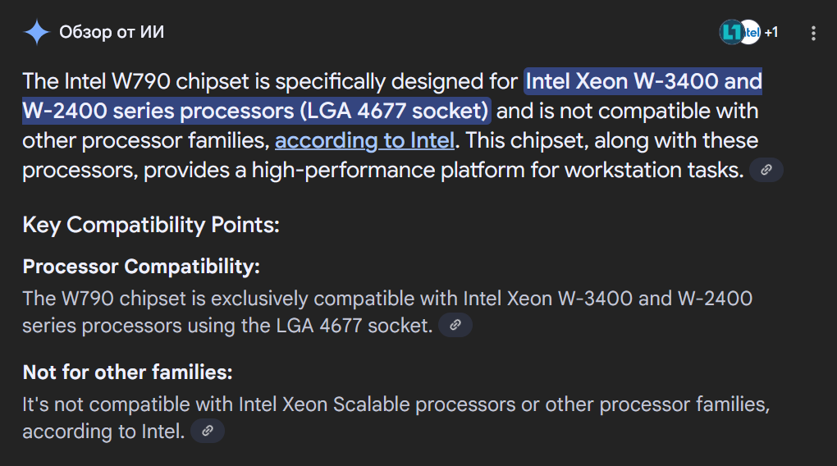
Task: Click the "Not for other families:" subheading
Action: [x=127, y=372]
